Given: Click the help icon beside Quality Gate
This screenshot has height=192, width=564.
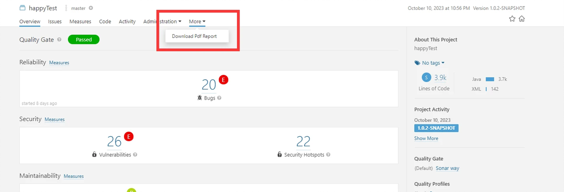Looking at the screenshot, I should point(59,40).
